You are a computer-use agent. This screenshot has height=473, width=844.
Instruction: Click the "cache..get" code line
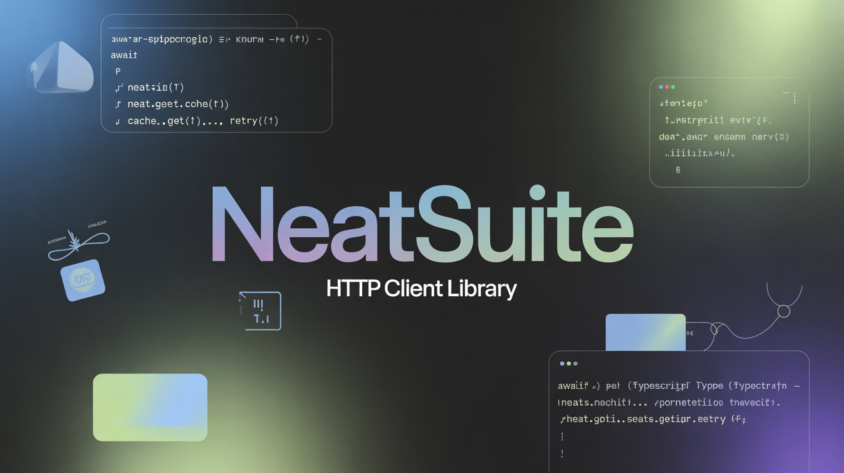pos(197,121)
